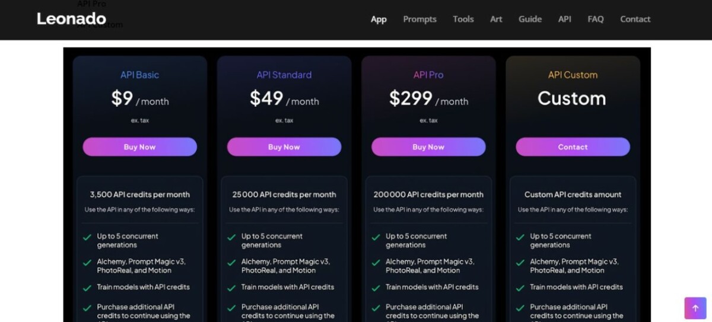Click the Leonado logo
Screen dimensions: 712x322
72,19
